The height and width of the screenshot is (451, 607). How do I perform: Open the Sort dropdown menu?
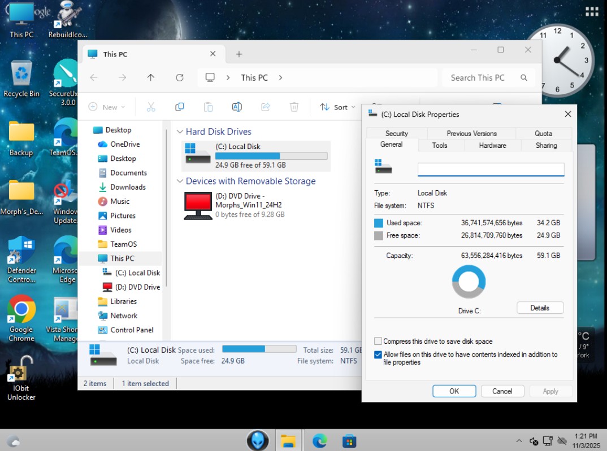point(337,107)
